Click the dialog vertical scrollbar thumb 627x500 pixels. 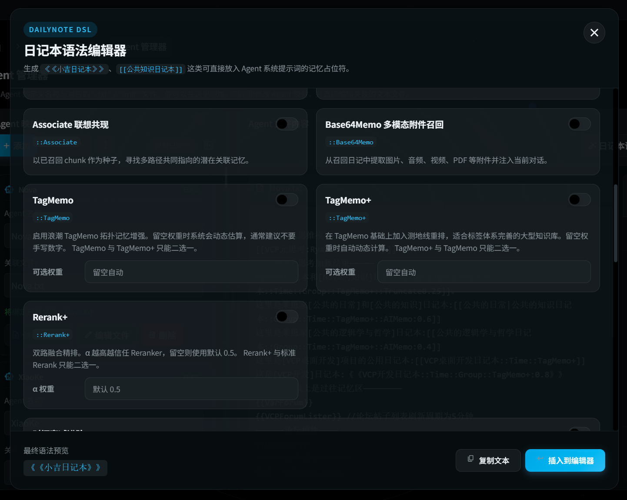(x=615, y=223)
